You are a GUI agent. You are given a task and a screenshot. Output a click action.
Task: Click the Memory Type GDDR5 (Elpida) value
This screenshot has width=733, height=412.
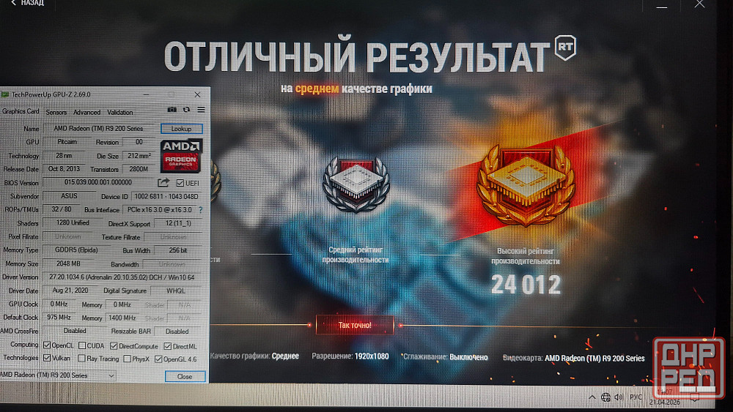point(76,250)
